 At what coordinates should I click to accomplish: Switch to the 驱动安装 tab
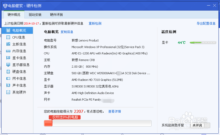(x=35, y=15)
